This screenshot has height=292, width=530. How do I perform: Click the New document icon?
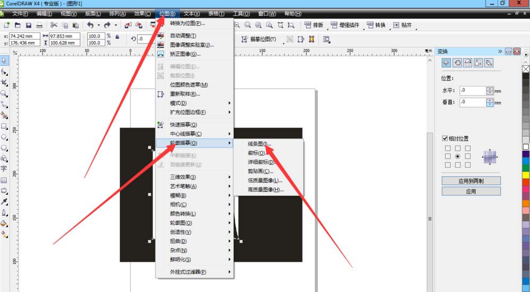tap(7, 25)
